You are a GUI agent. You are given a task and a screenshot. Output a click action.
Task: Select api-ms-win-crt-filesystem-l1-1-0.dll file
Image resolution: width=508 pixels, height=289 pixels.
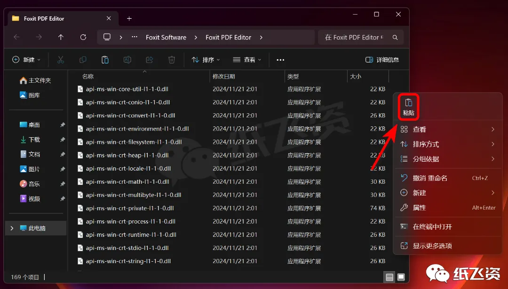134,142
